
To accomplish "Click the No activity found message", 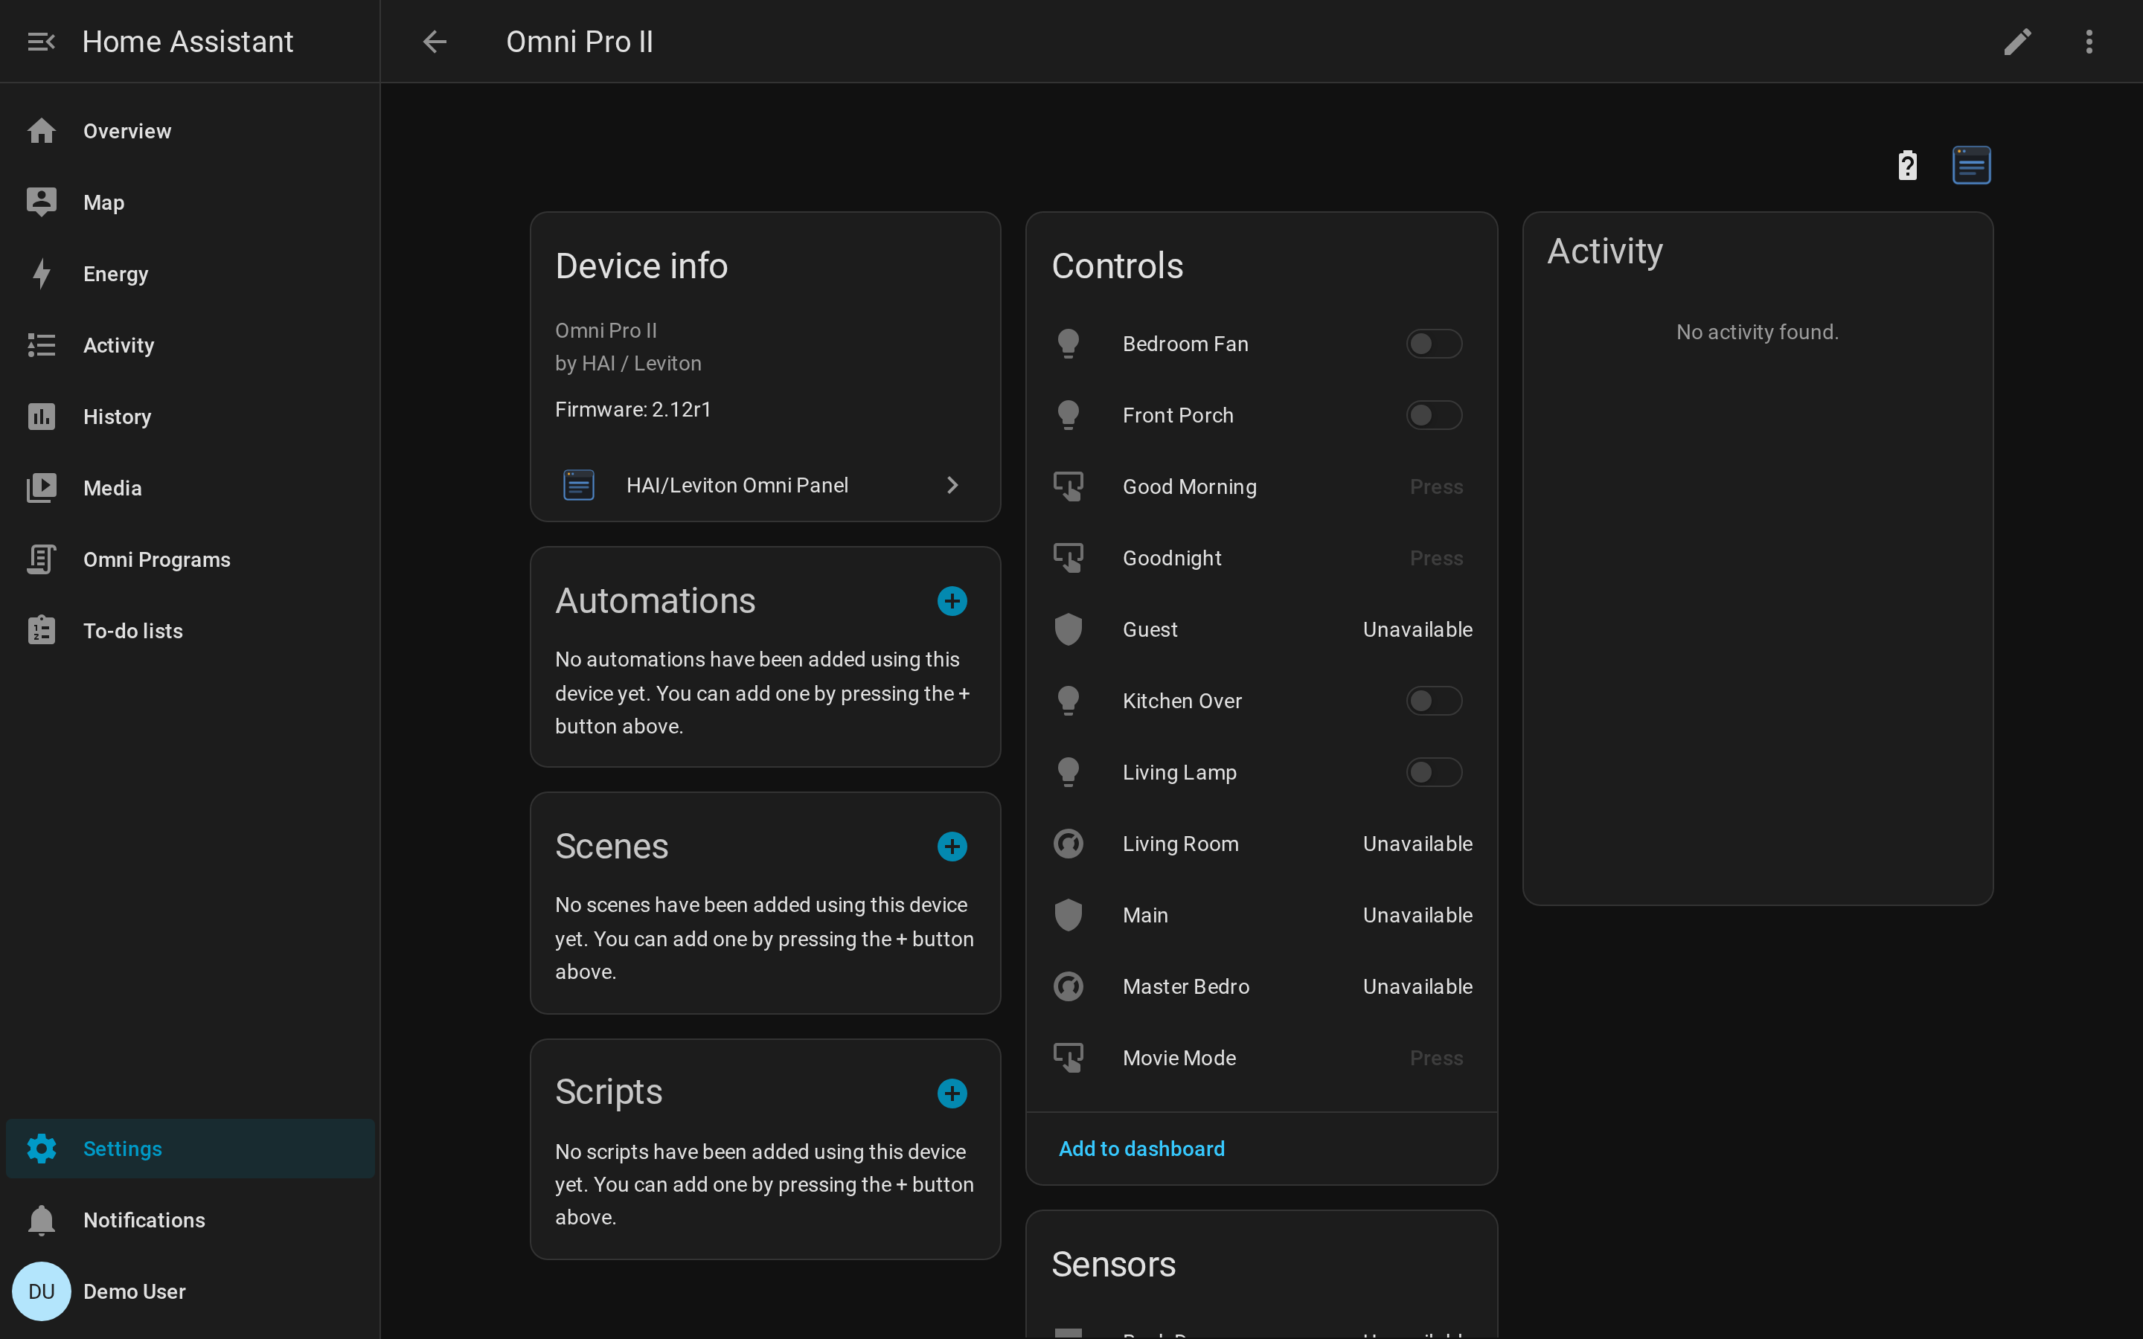I will [x=1757, y=332].
